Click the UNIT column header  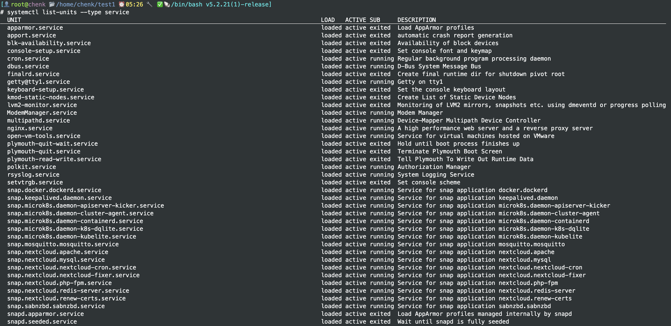[x=14, y=20]
